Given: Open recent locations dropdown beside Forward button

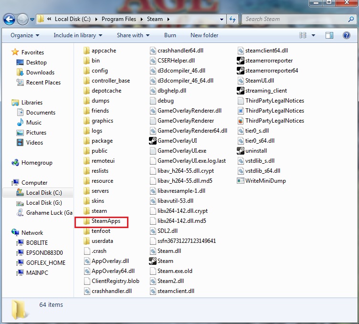Looking at the screenshot, I should point(32,20).
